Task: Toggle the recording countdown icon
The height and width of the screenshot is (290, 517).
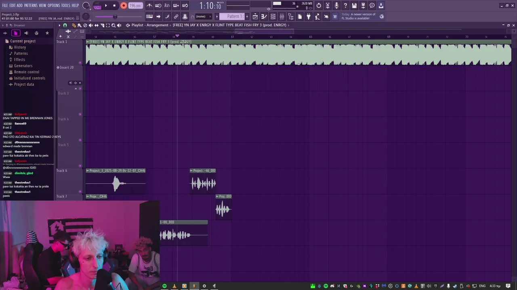Action: click(167, 6)
